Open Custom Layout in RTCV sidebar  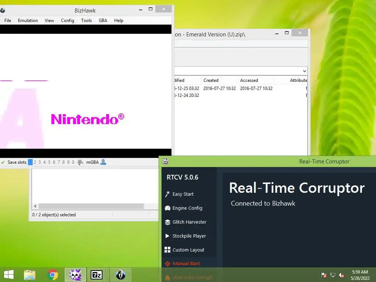click(x=188, y=250)
